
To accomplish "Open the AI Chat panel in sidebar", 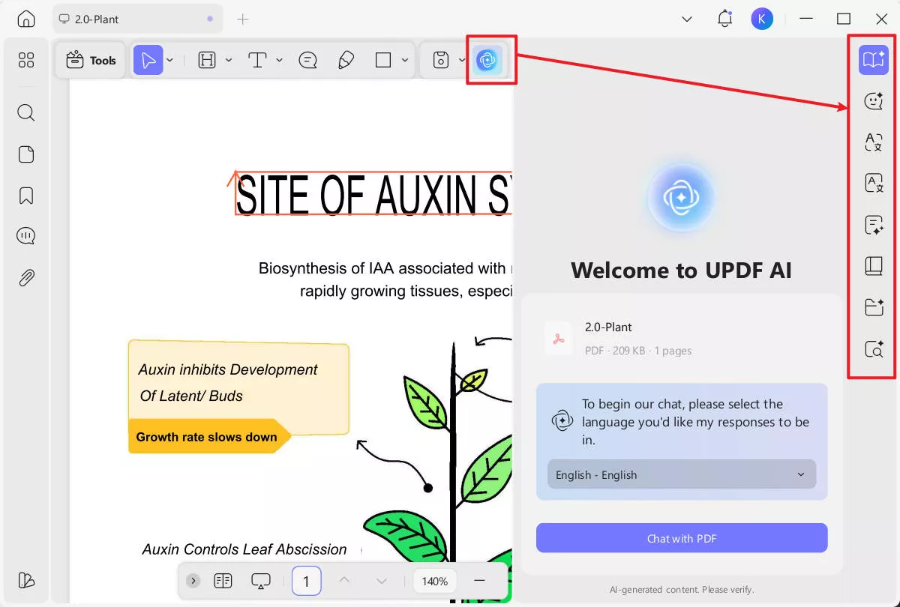I will [872, 100].
